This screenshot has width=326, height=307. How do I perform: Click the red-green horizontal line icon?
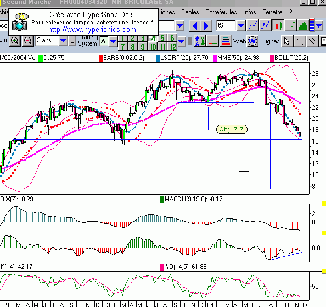(213, 41)
